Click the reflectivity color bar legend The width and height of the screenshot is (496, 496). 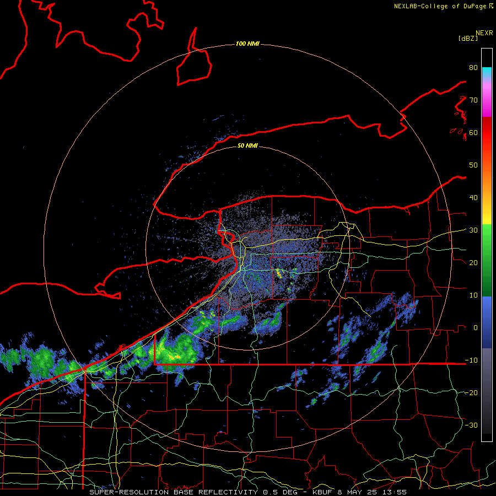[487, 245]
